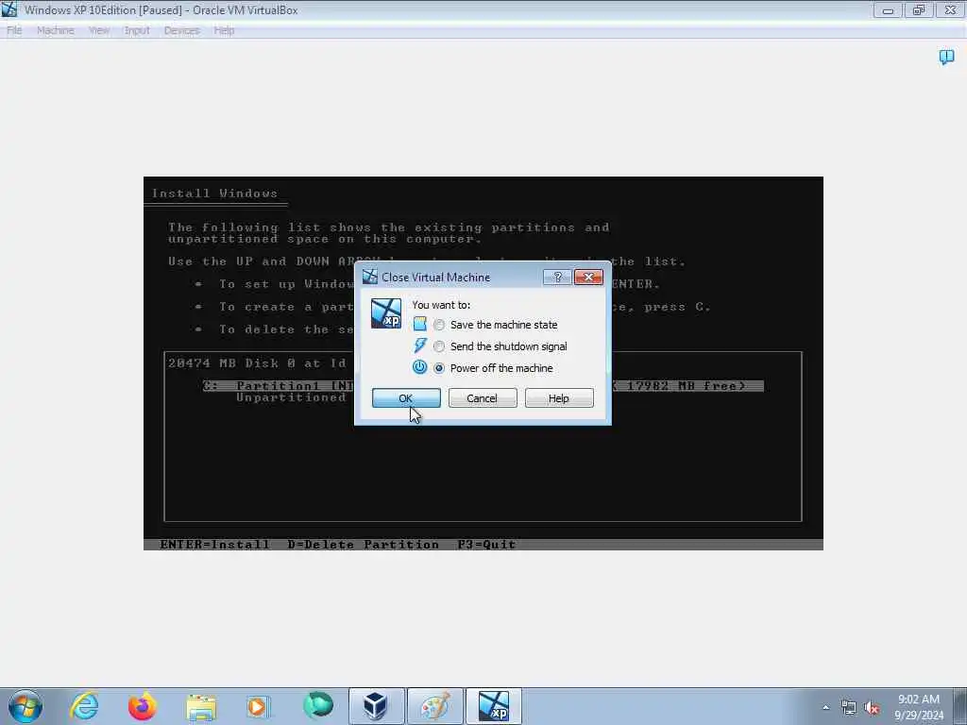Open the View menu
Screen dimensions: 967x725
click(98, 30)
